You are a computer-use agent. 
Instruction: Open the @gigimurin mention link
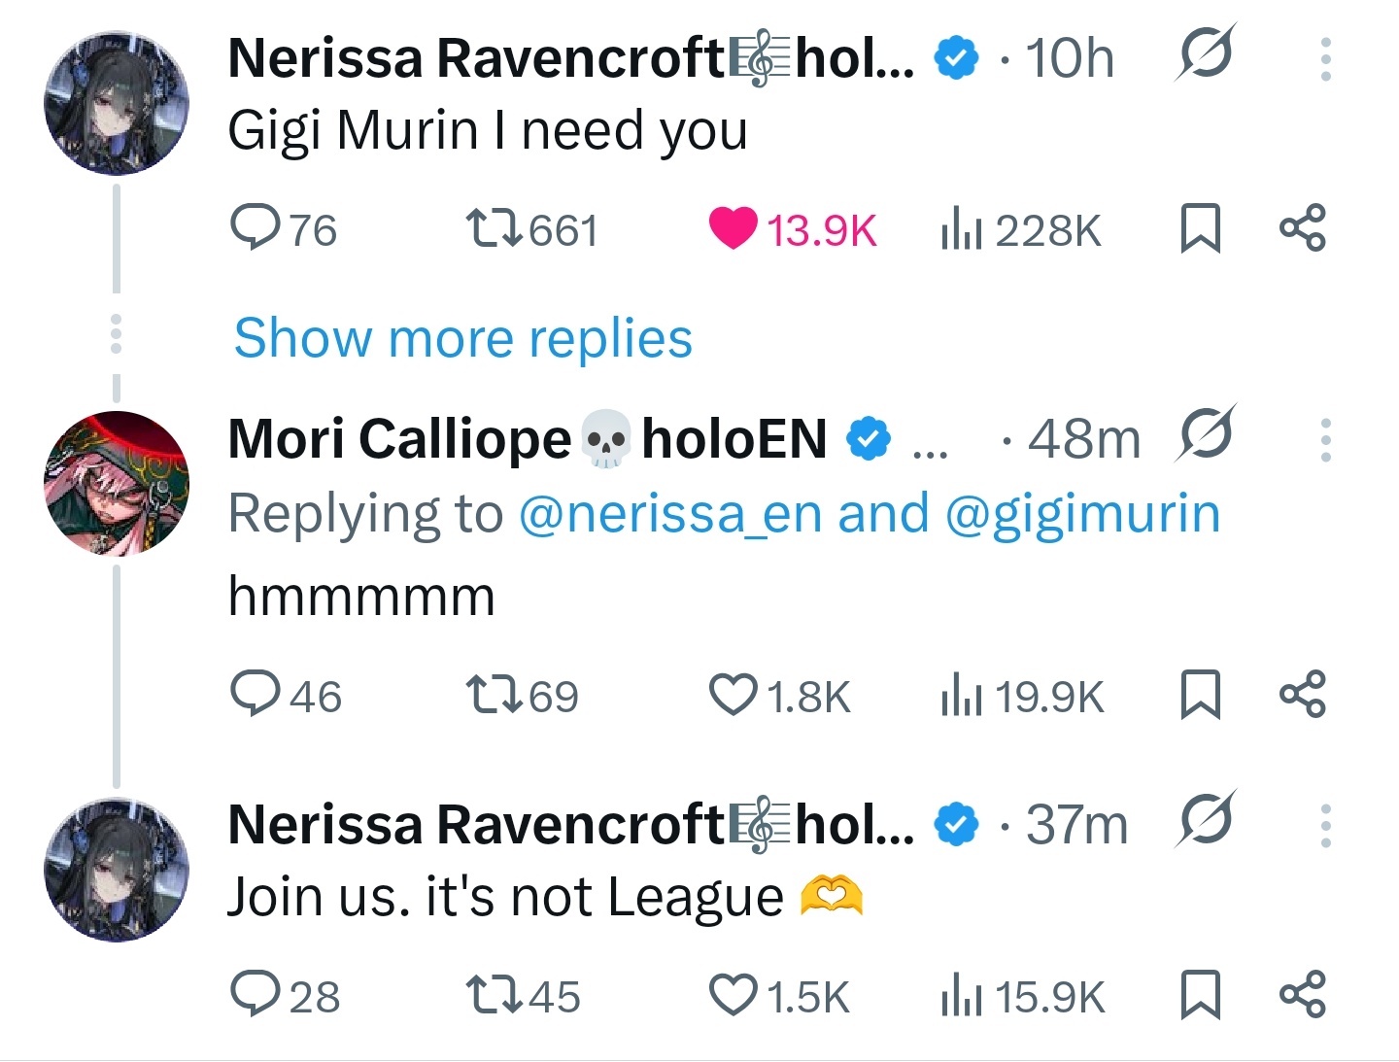tap(1082, 514)
